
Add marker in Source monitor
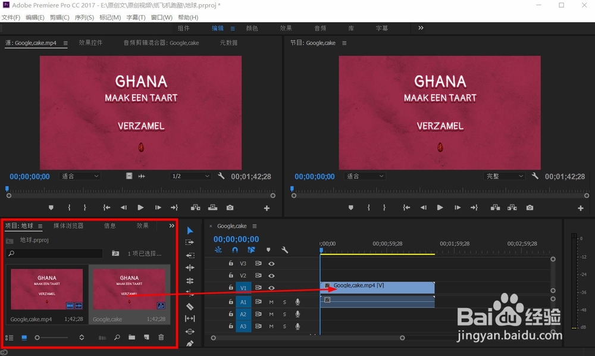click(51, 208)
